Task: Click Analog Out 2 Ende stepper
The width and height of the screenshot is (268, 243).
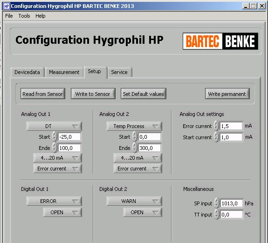Action: [135, 148]
